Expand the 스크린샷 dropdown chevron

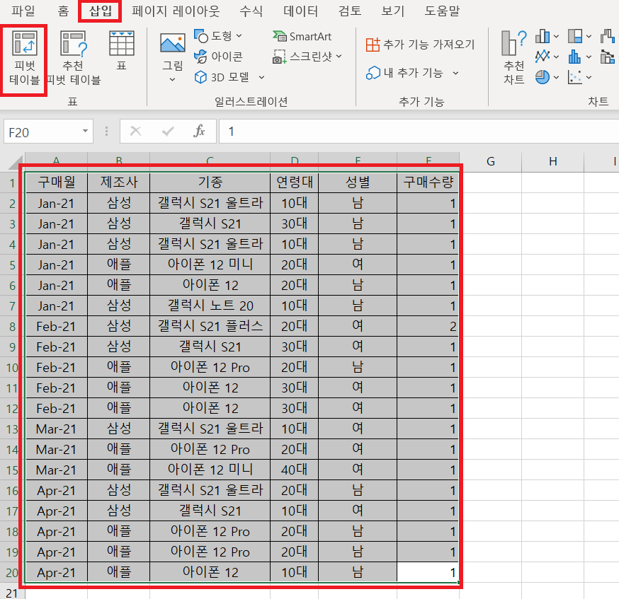tap(339, 57)
